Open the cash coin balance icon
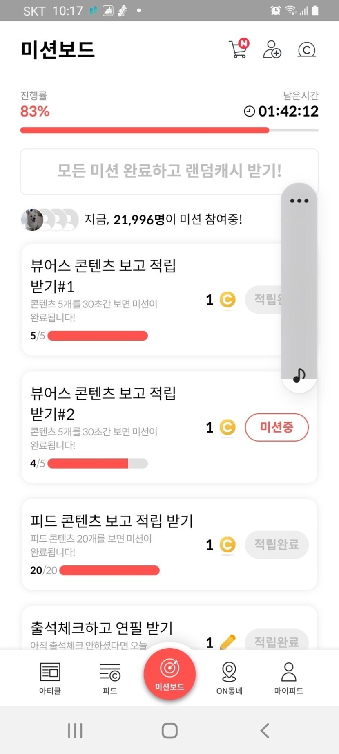Viewport: 339px width, 754px height. point(306,50)
